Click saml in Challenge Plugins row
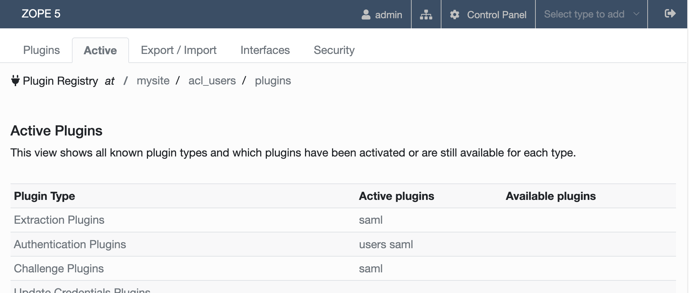This screenshot has width=689, height=293. [371, 268]
